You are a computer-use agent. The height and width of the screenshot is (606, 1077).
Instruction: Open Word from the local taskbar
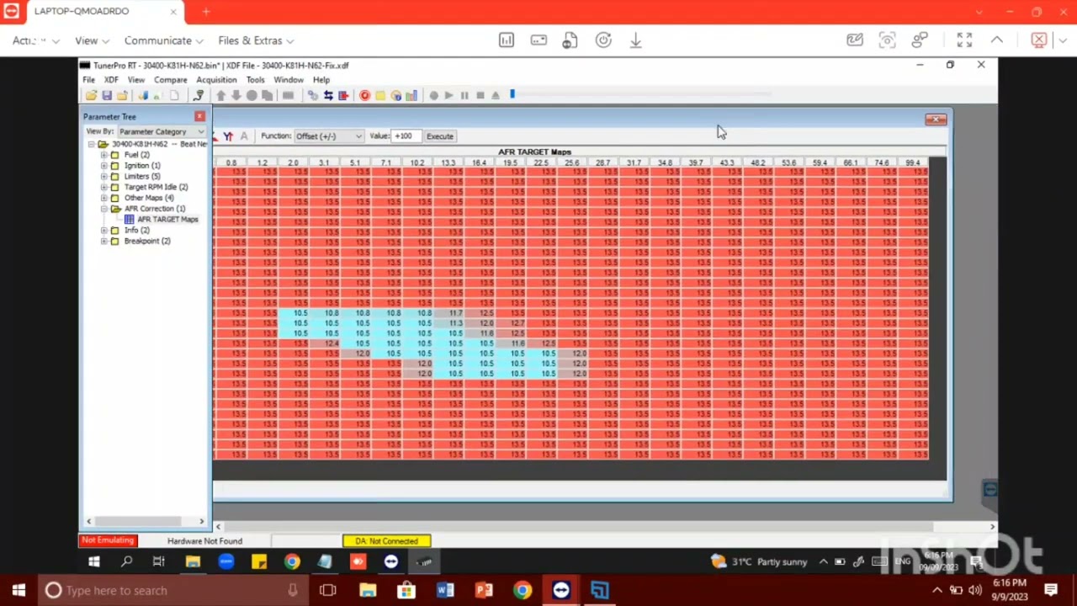pos(445,590)
